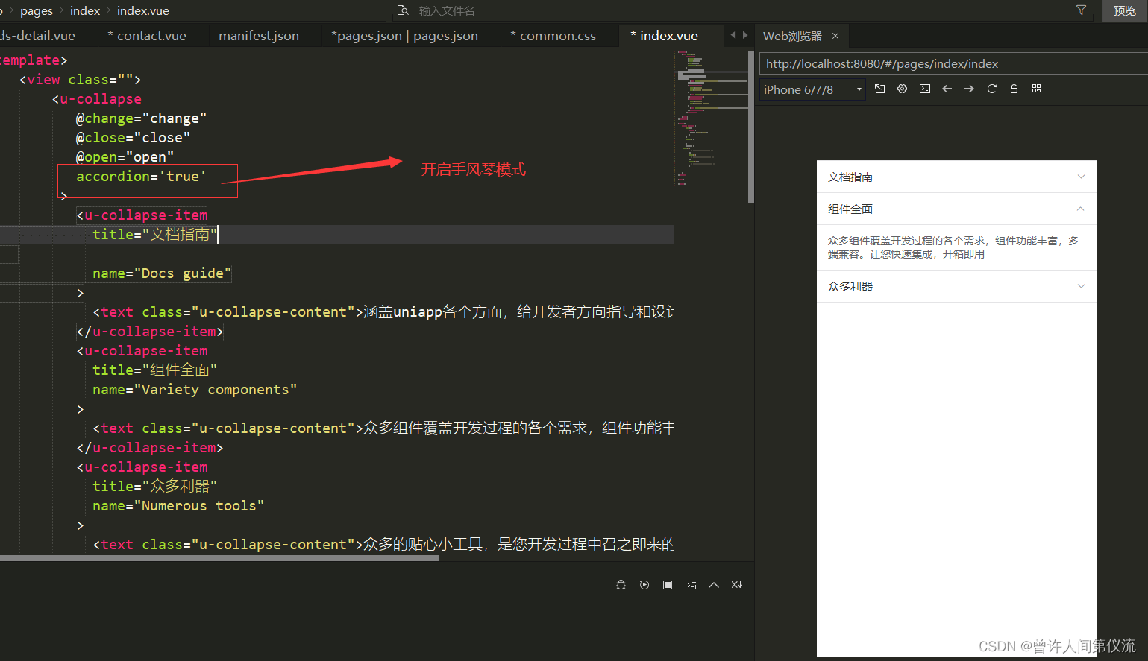Screen dimensions: 1148x661
Task: Open the debug console icon in browser toolbar
Action: [x=924, y=89]
